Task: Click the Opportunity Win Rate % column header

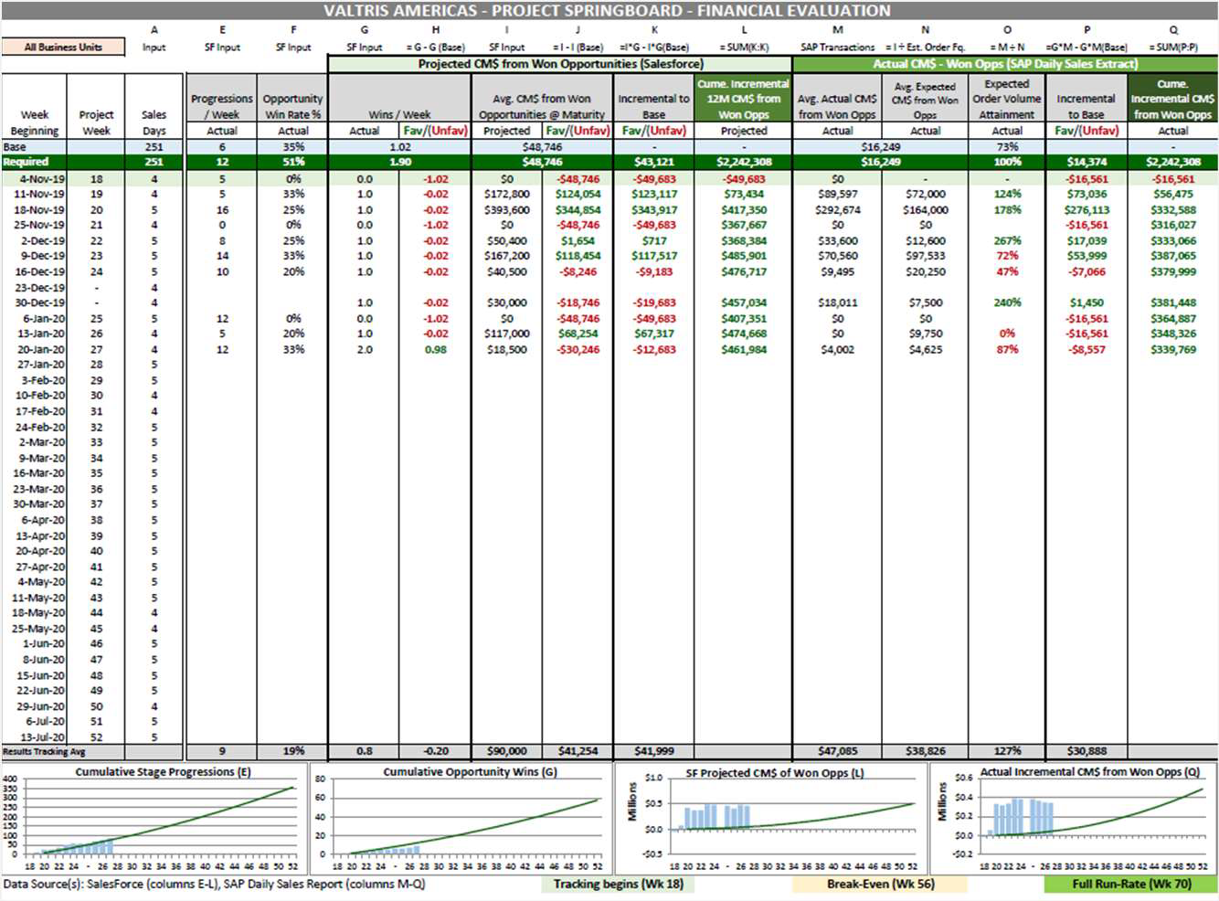Action: click(x=292, y=106)
